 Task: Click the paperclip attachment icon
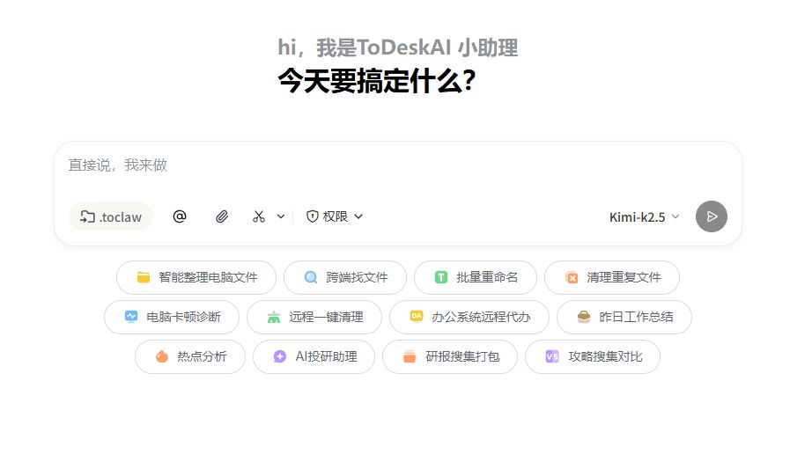point(222,216)
